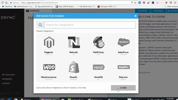Bookmark this page with star icon

[135, 2]
